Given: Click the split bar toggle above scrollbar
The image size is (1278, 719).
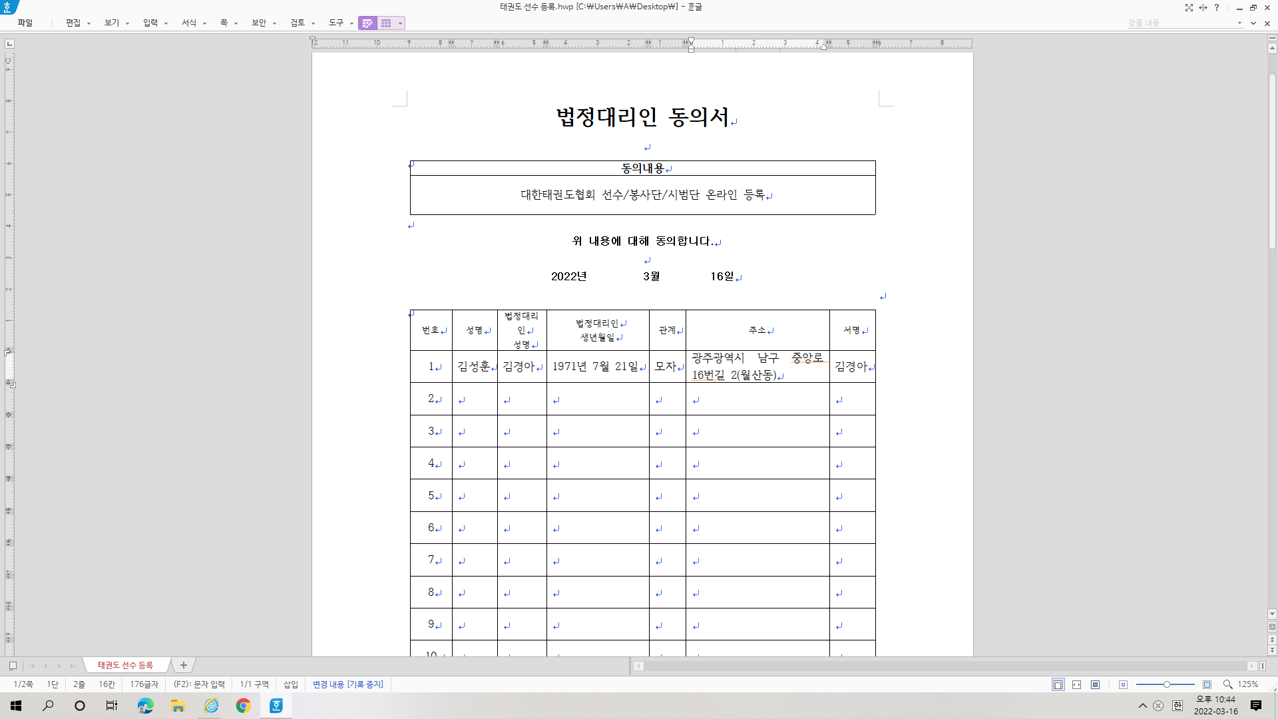Looking at the screenshot, I should coord(1272,39).
